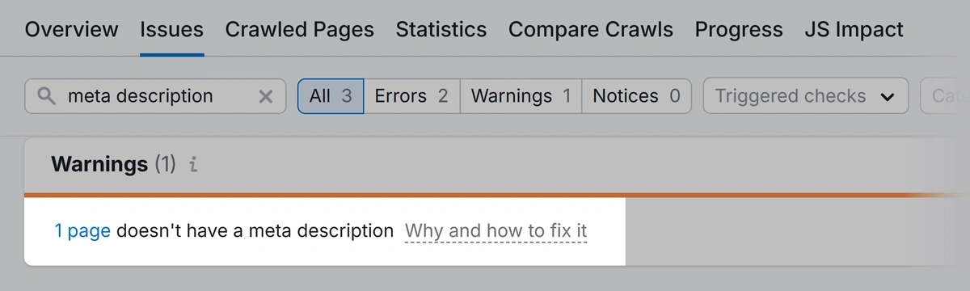This screenshot has width=970, height=291.
Task: Select the All 3 filter
Action: pyautogui.click(x=331, y=96)
